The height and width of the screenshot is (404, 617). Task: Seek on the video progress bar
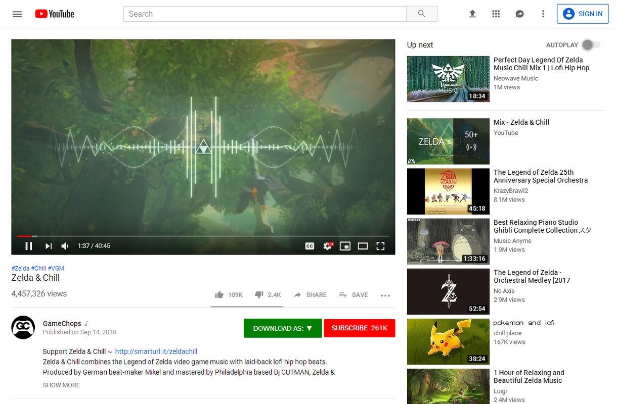[x=203, y=236]
